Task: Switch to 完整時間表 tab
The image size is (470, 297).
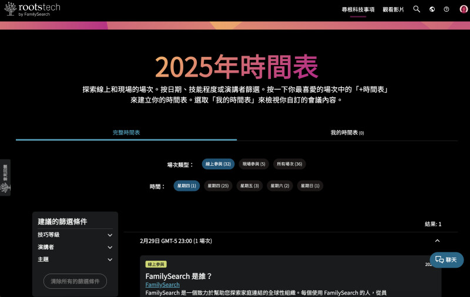Action: [x=126, y=132]
